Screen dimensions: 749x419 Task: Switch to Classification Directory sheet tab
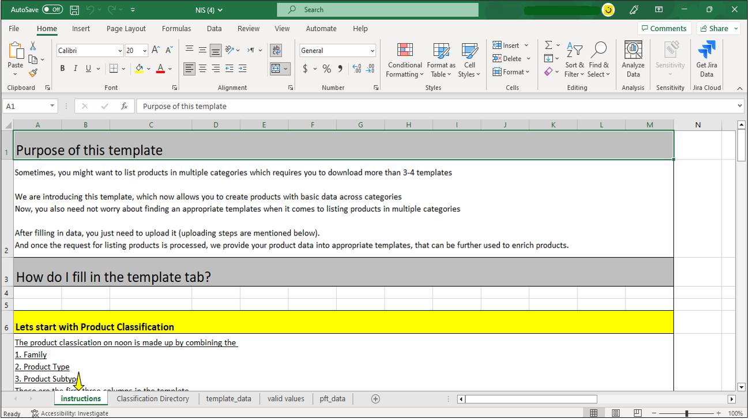click(153, 399)
